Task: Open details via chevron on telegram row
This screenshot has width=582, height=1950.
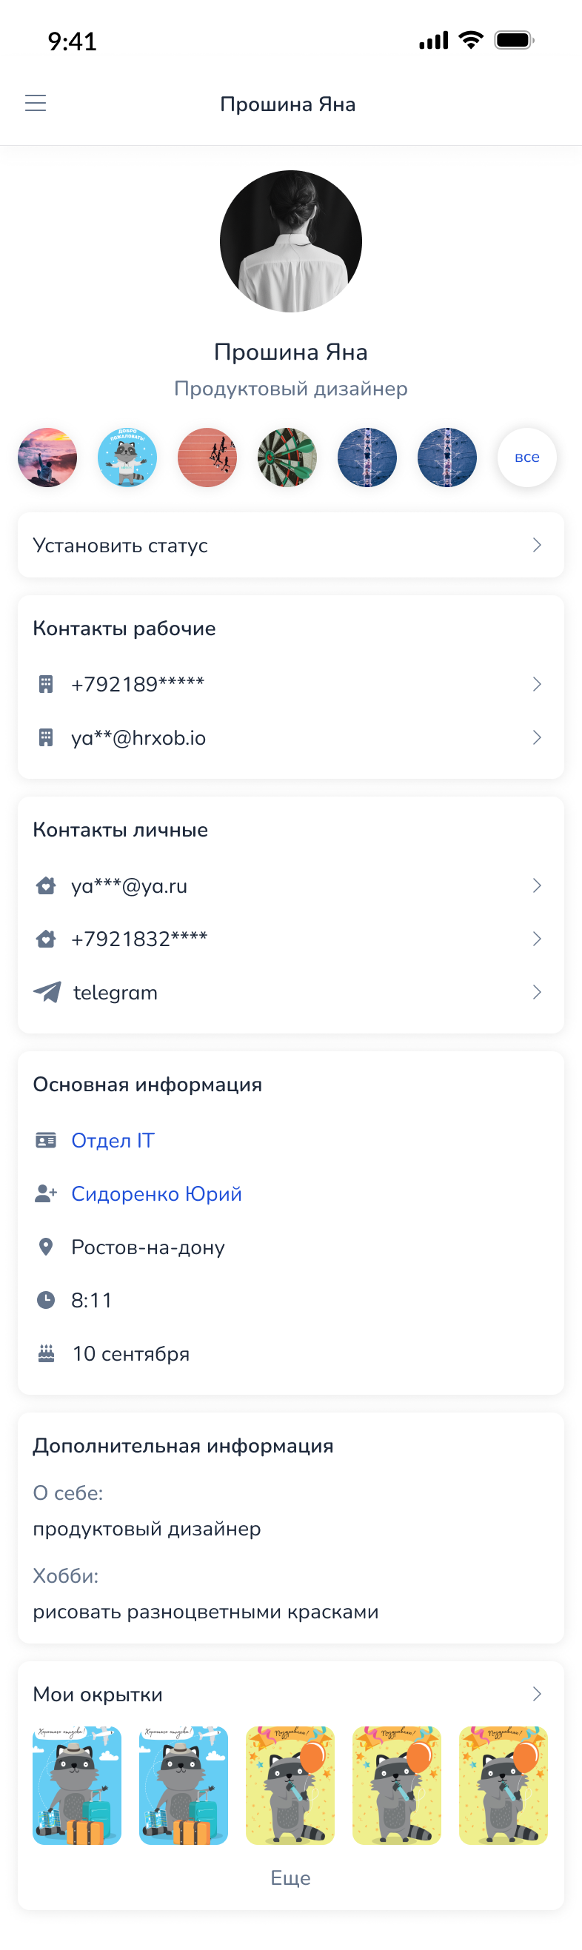Action: 538,991
